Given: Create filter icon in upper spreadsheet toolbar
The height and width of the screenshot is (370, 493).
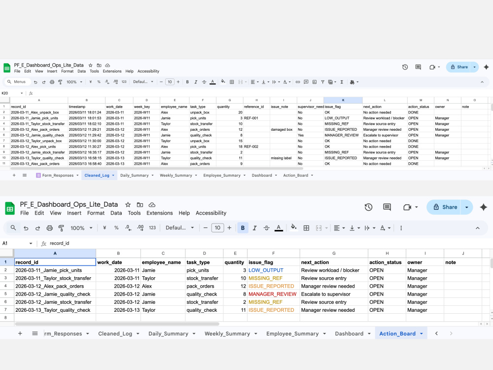Looking at the screenshot, I should tap(322, 82).
